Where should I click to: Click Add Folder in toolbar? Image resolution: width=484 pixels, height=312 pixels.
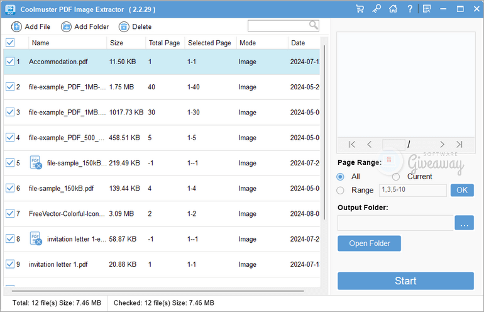coord(85,26)
